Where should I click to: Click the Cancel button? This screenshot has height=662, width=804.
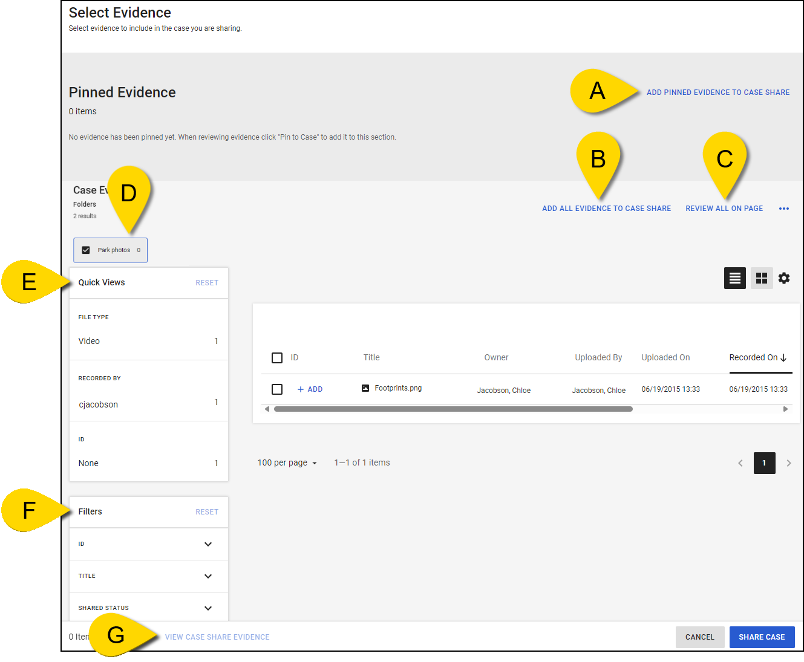(x=700, y=637)
